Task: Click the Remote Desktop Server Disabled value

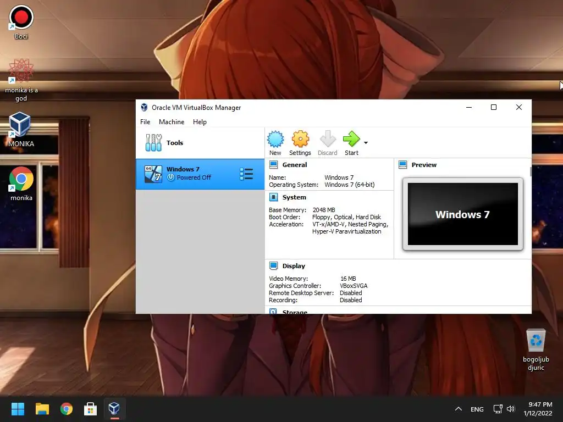Action: (351, 293)
